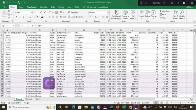Viewport: 196px width, 110px height.
Task: Toggle Middle Align vertical alignment
Action: [53, 12]
